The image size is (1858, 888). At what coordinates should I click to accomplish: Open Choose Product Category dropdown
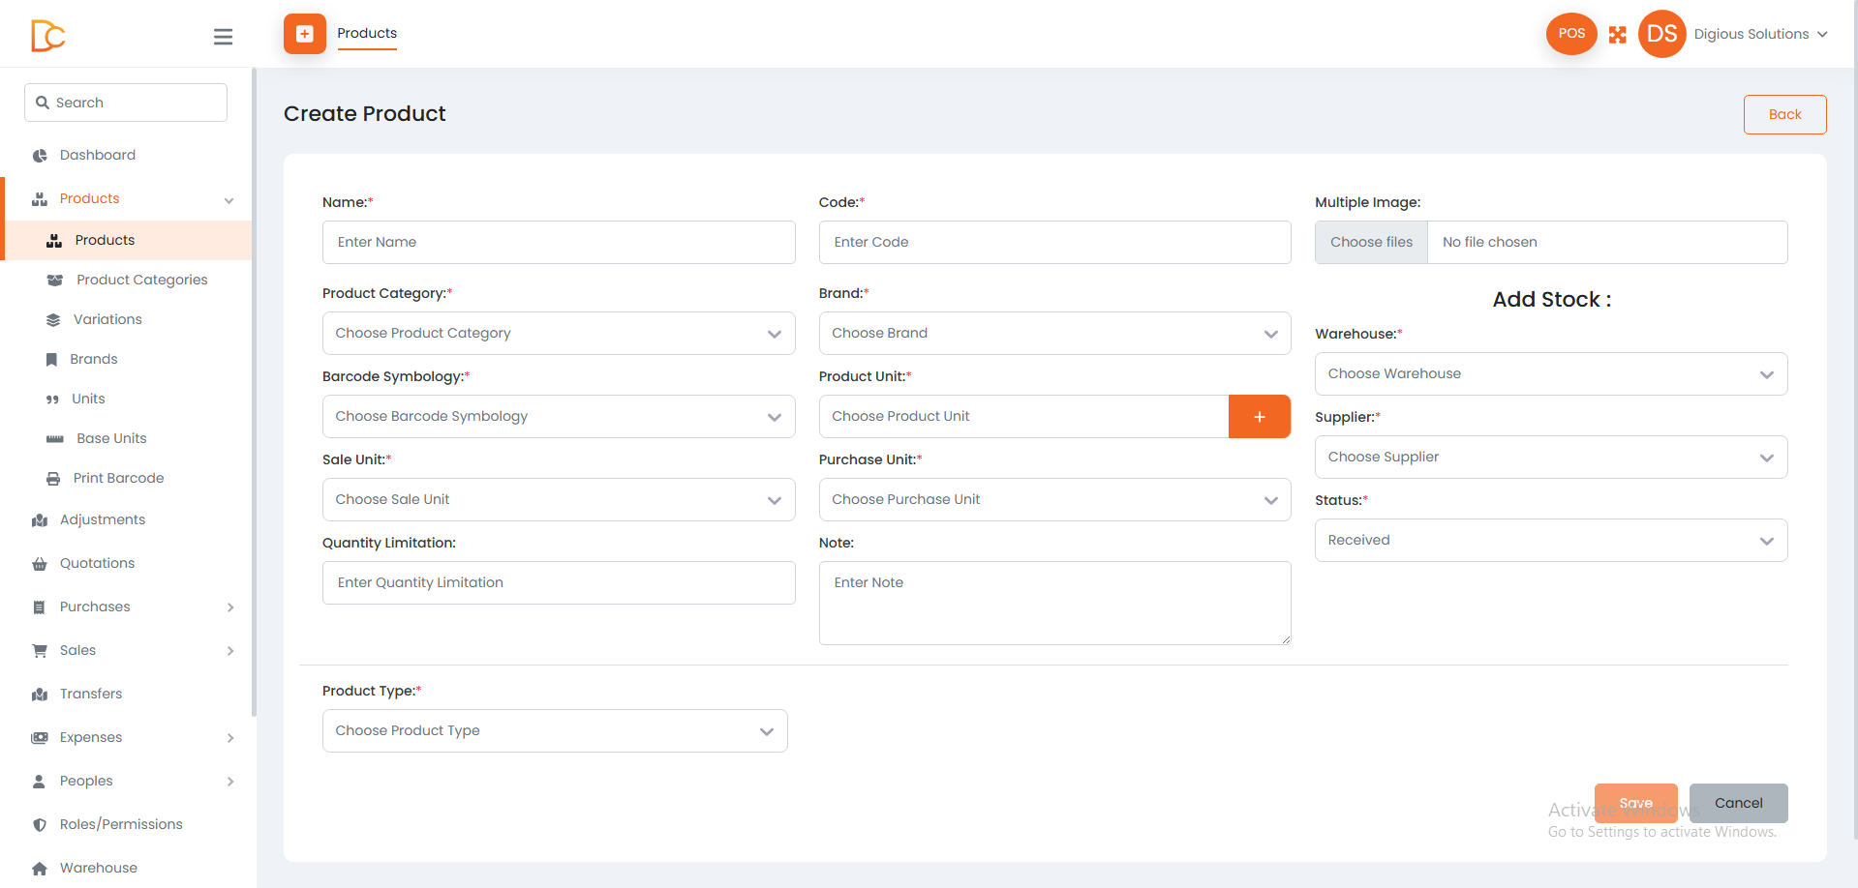(559, 333)
